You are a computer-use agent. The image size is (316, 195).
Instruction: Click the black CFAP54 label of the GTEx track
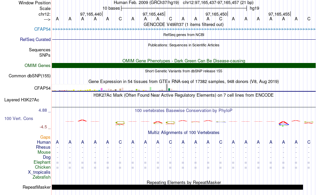tap(42, 88)
